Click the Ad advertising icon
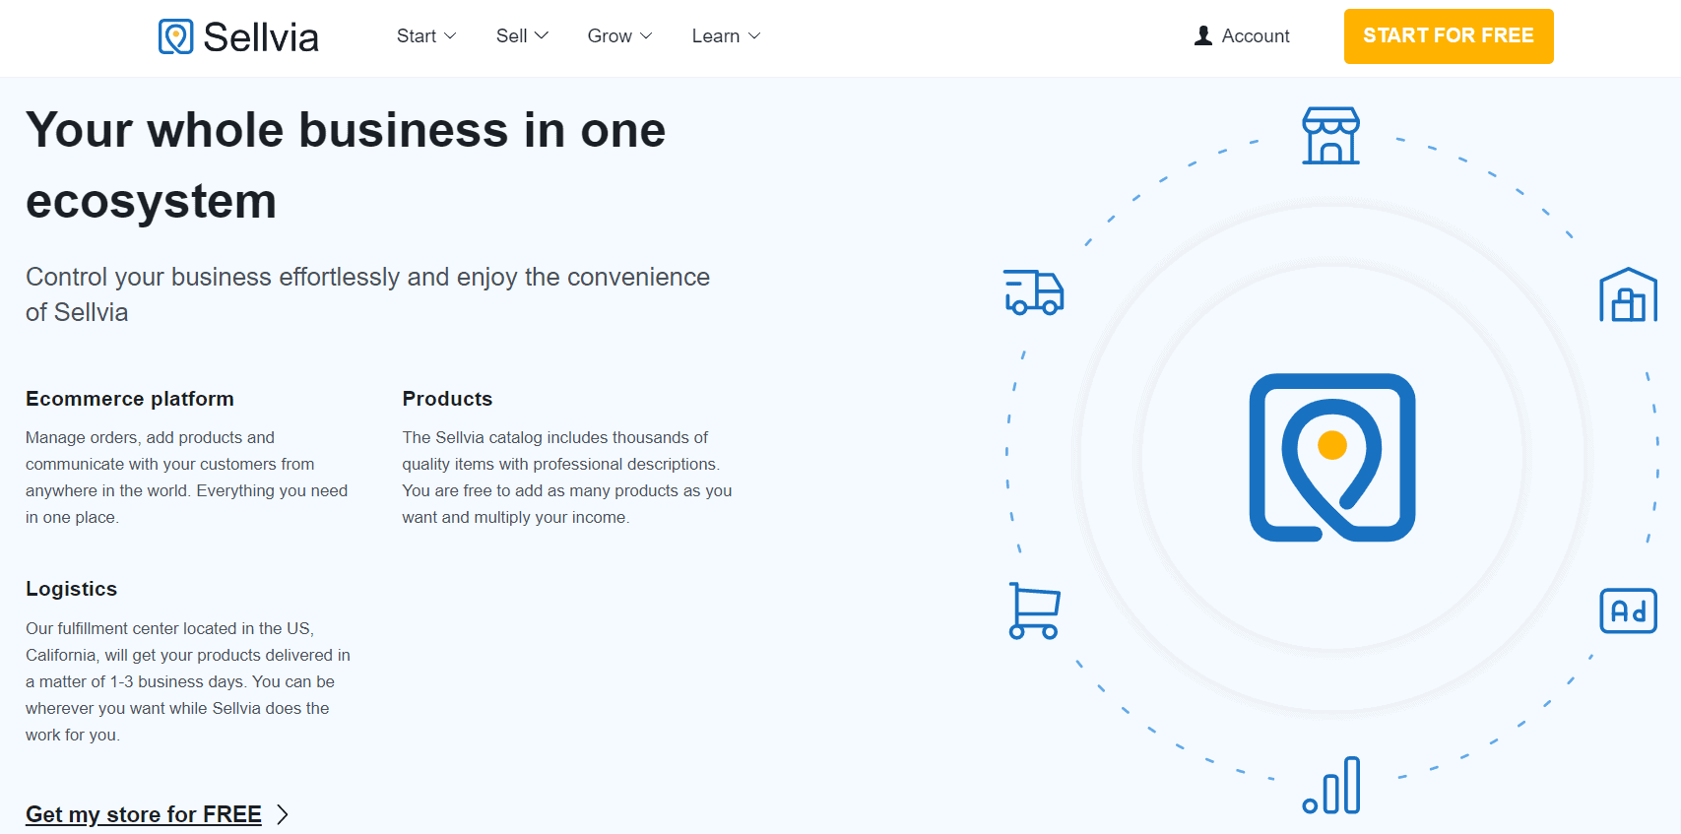The image size is (1681, 834). [x=1627, y=611]
